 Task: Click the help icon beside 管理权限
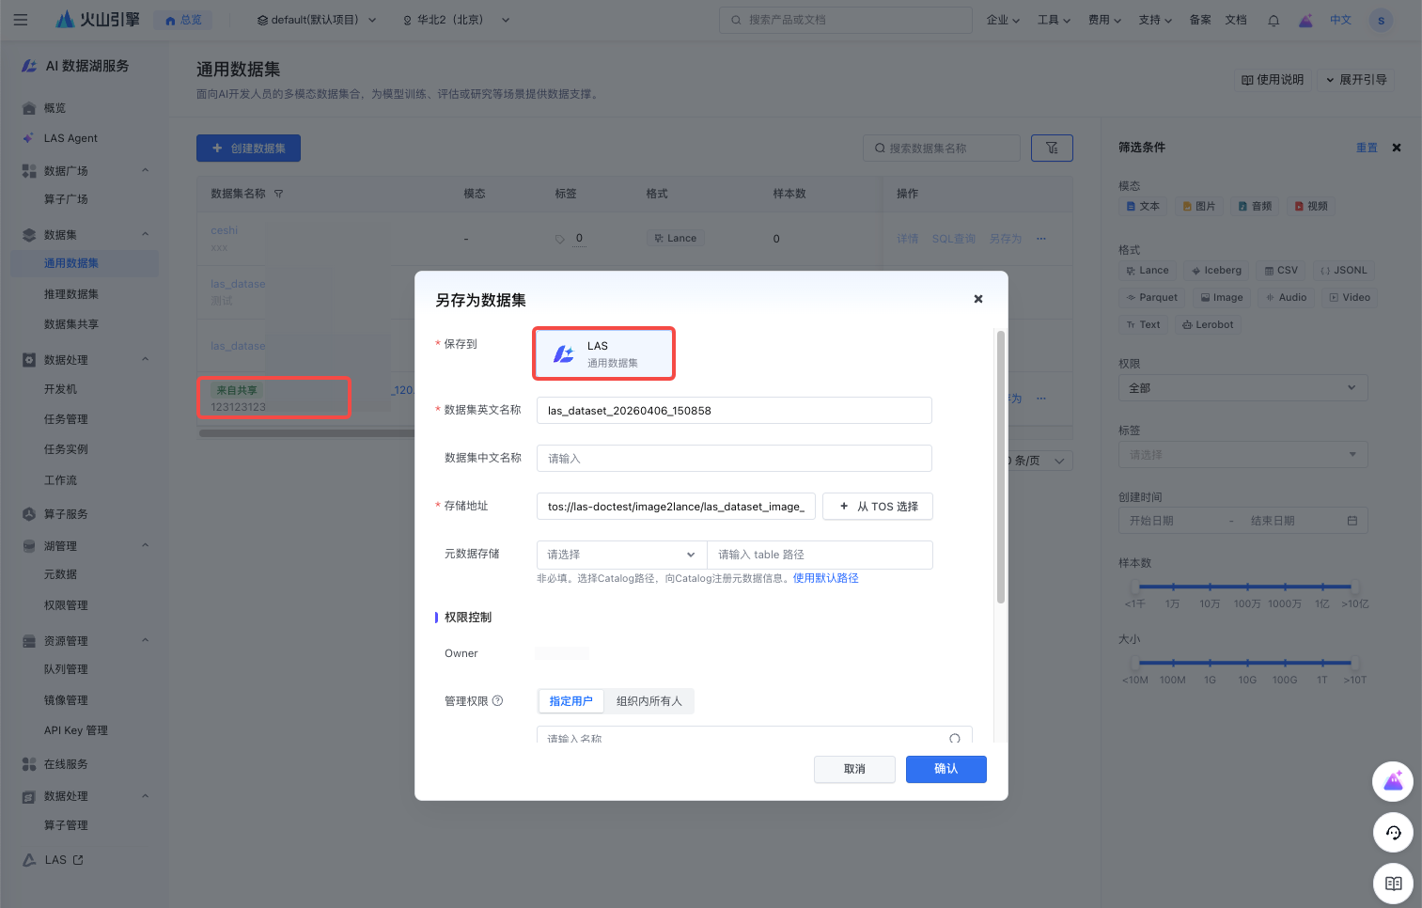(x=498, y=701)
